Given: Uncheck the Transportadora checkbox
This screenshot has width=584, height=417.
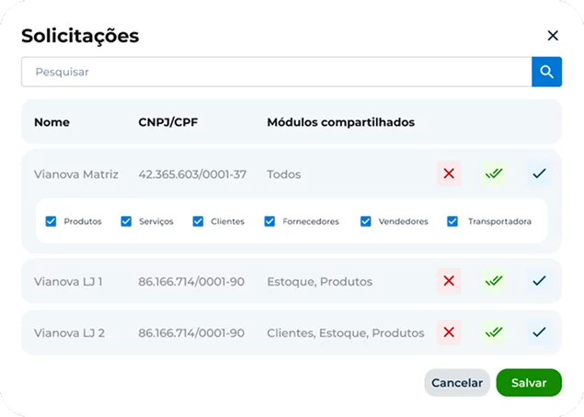Looking at the screenshot, I should 452,221.
